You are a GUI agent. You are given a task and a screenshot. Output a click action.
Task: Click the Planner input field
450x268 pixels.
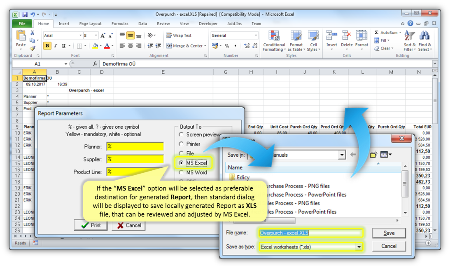[x=135, y=146]
